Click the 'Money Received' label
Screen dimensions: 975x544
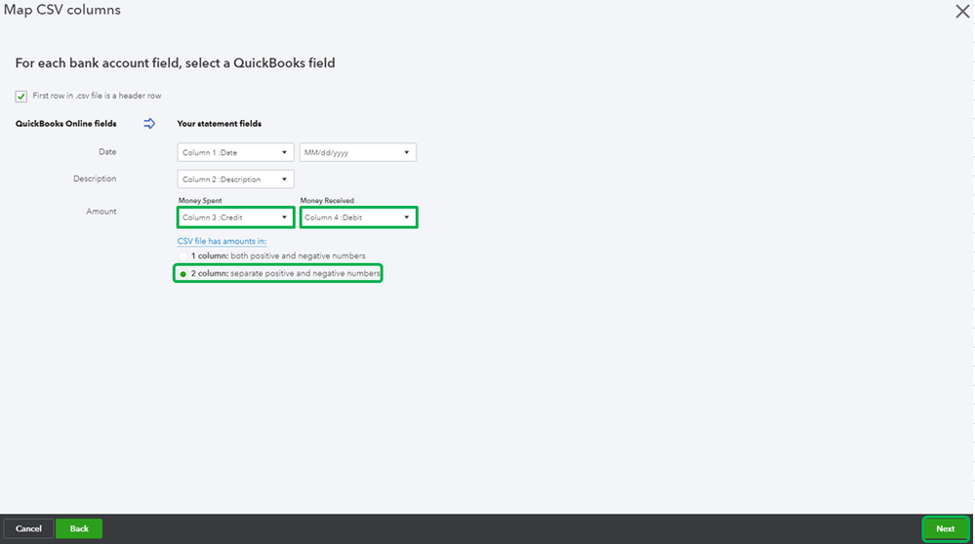click(327, 201)
